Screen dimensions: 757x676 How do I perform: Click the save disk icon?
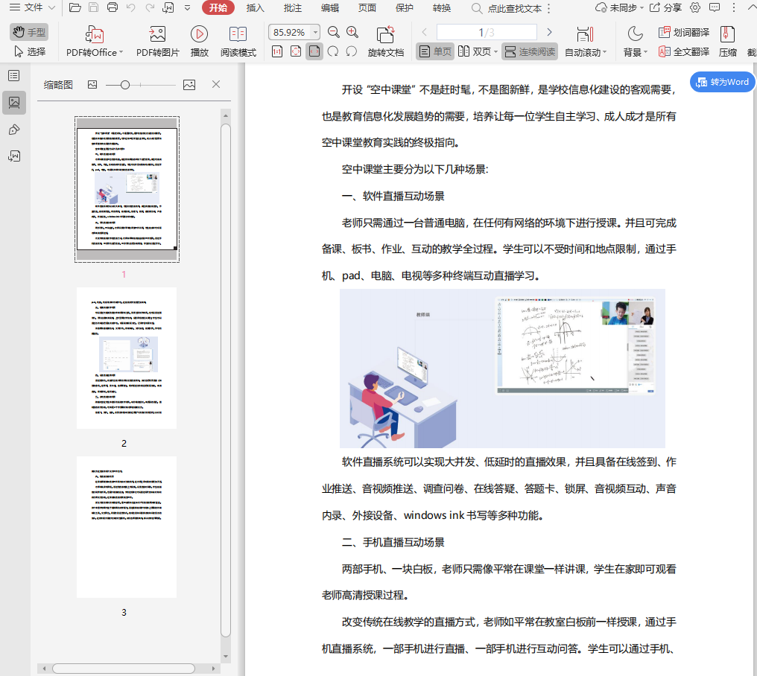94,7
